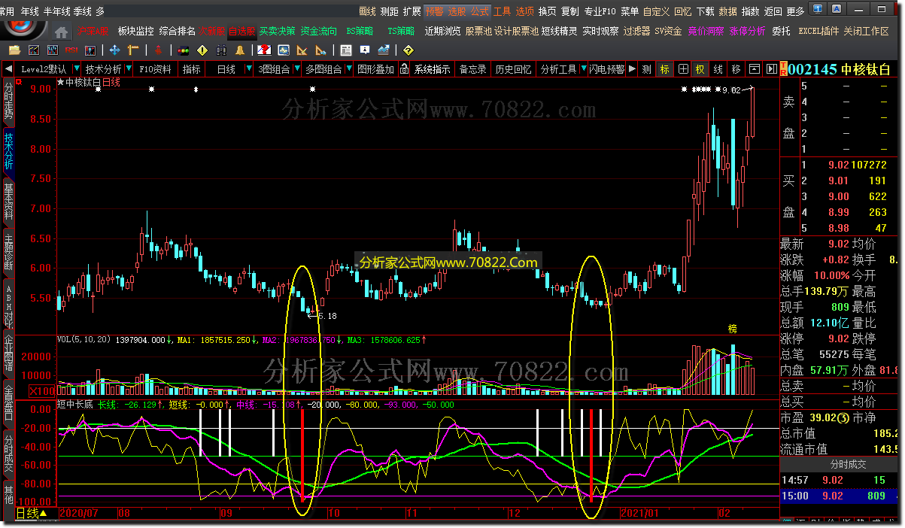Image resolution: width=905 pixels, height=528 pixels.
Task: Toggle the 线 button in toolbar
Action: click(718, 69)
